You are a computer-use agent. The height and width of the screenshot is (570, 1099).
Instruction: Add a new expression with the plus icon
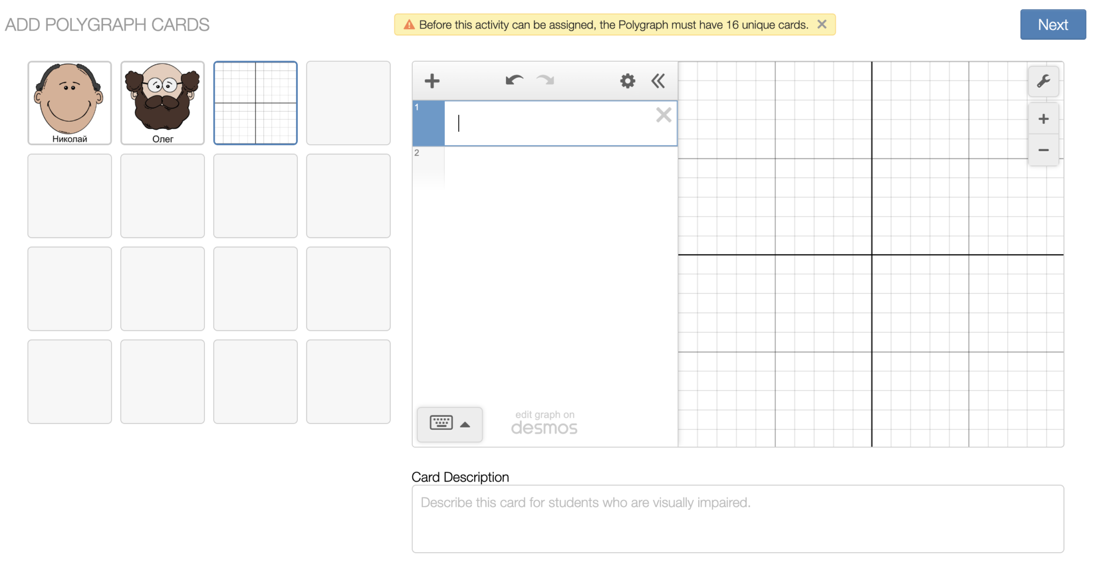[431, 81]
